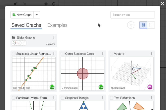The width and height of the screenshot is (166, 110).
Task: Open options for Conic Sections: Circle
Action: [x=103, y=54]
